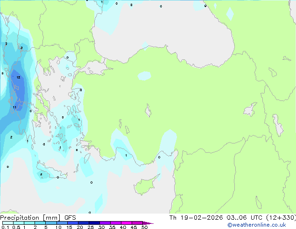
Task: Select the 25–30 mm navy legend segment
Action: click(94, 223)
